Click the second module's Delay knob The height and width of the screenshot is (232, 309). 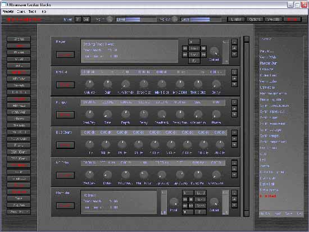pos(216,84)
